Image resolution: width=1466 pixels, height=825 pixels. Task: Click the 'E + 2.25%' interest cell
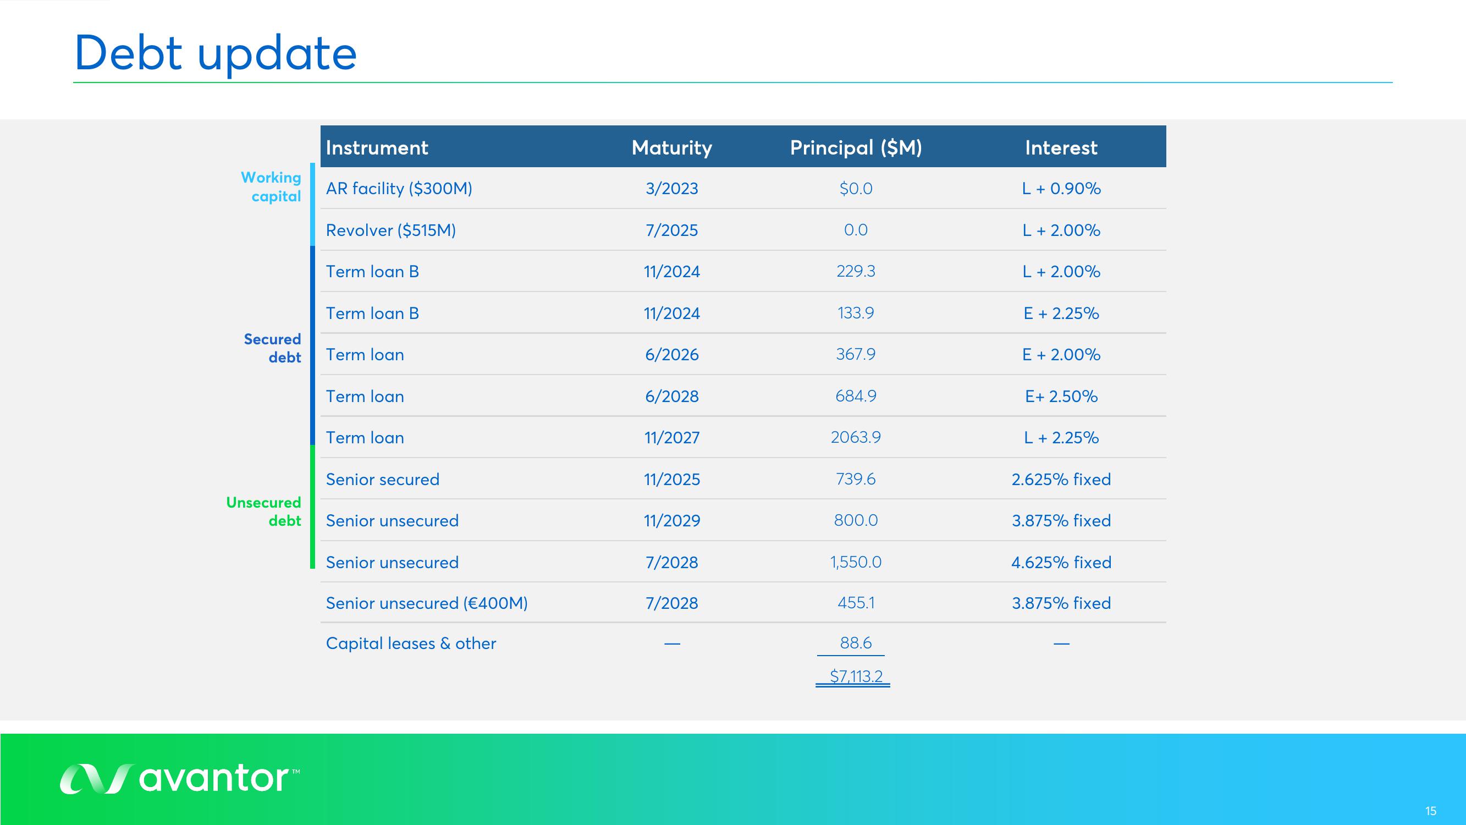[x=1061, y=313]
